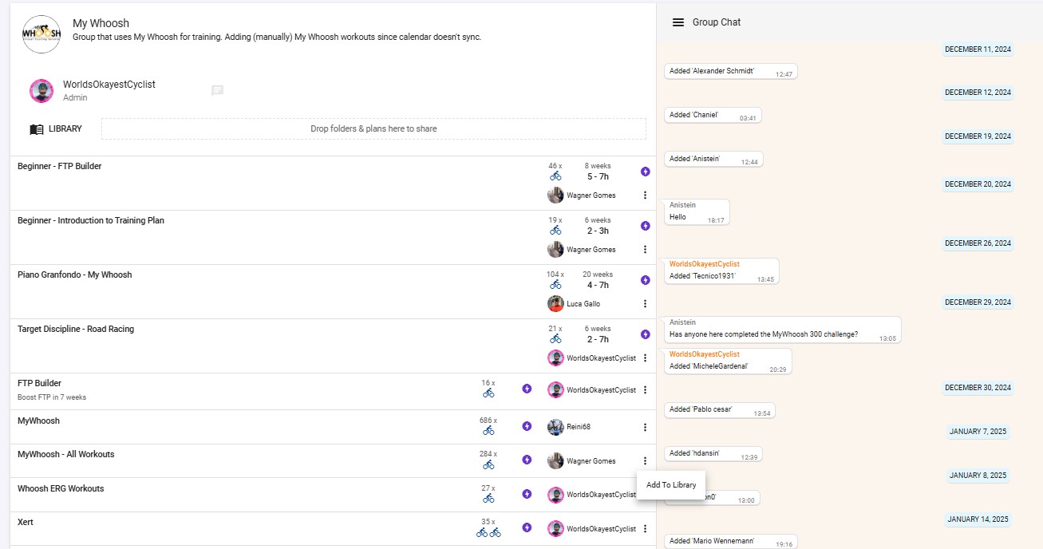
Task: Click bike icon on Beginner - FTP Builder
Action: point(555,176)
